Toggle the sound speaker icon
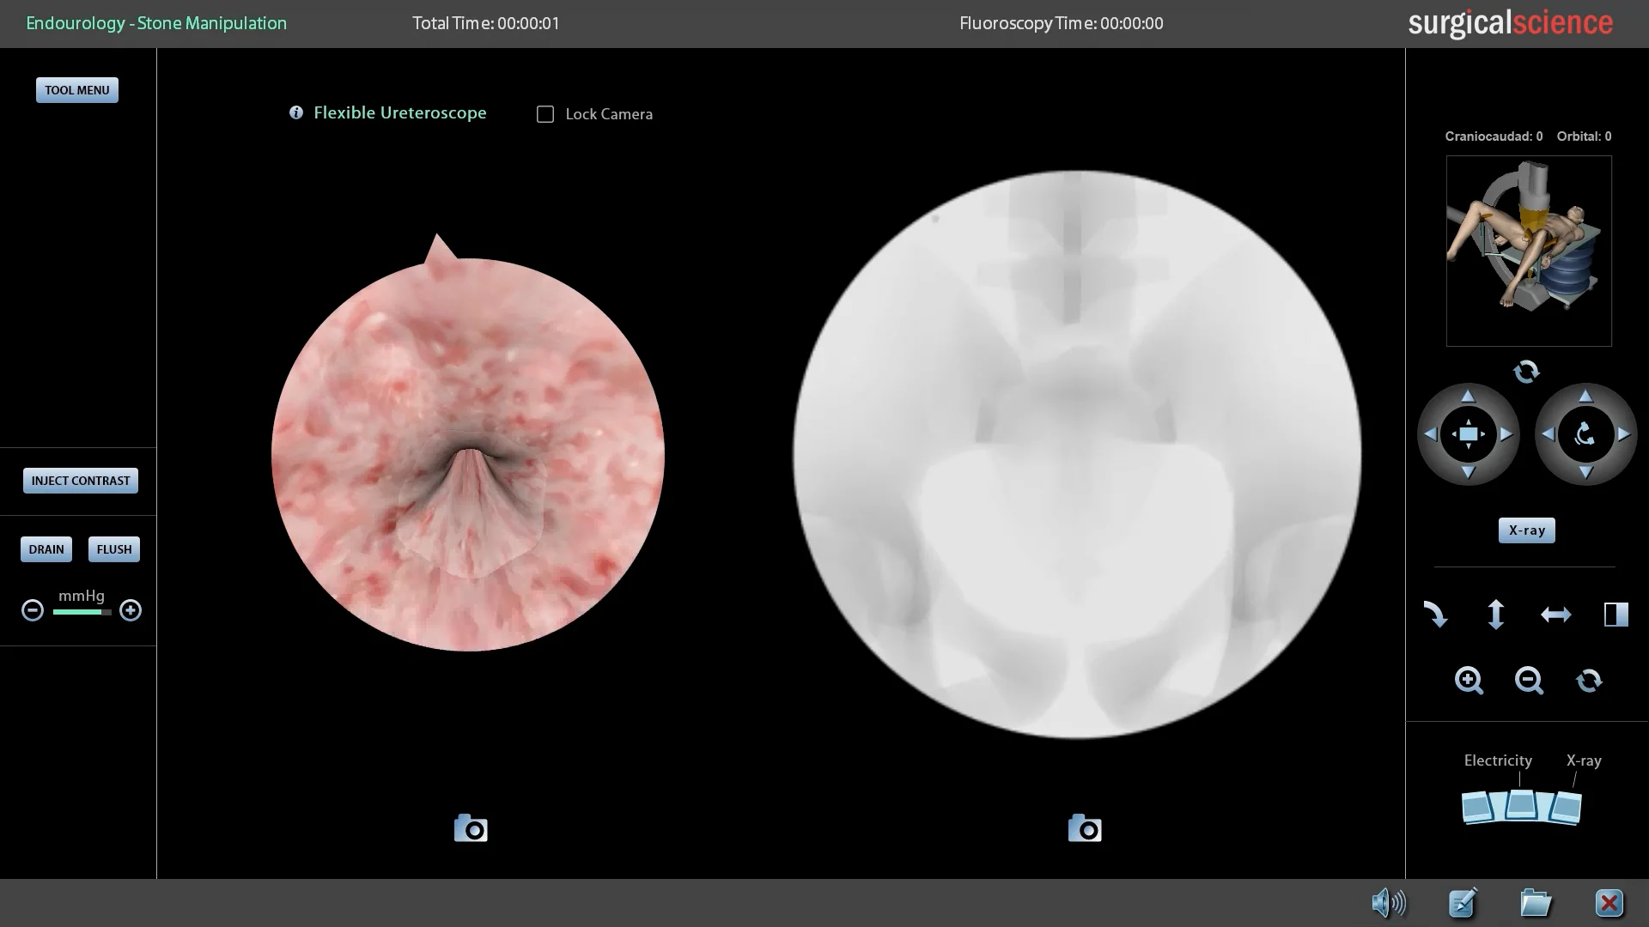 tap(1388, 903)
